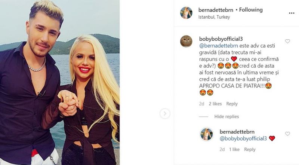Collapse thread using Hide replies
The height and width of the screenshot is (165, 299).
tap(226, 117)
